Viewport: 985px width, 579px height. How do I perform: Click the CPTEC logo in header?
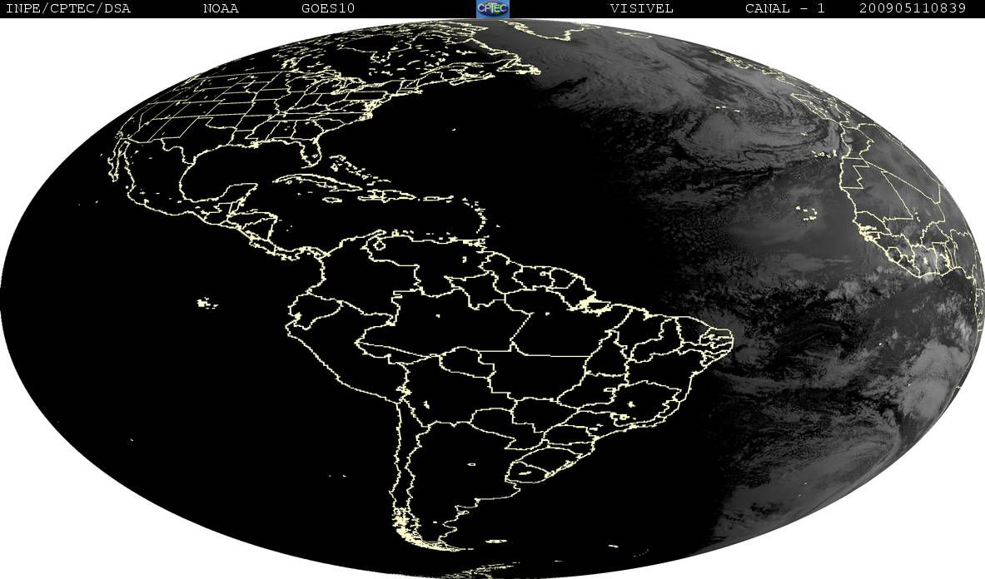point(493,8)
